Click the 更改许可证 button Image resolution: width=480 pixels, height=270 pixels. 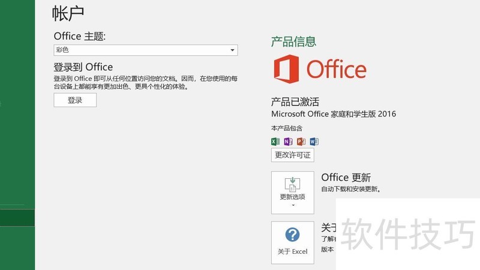(x=293, y=155)
